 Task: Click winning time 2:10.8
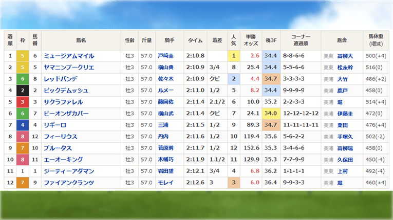(195, 56)
